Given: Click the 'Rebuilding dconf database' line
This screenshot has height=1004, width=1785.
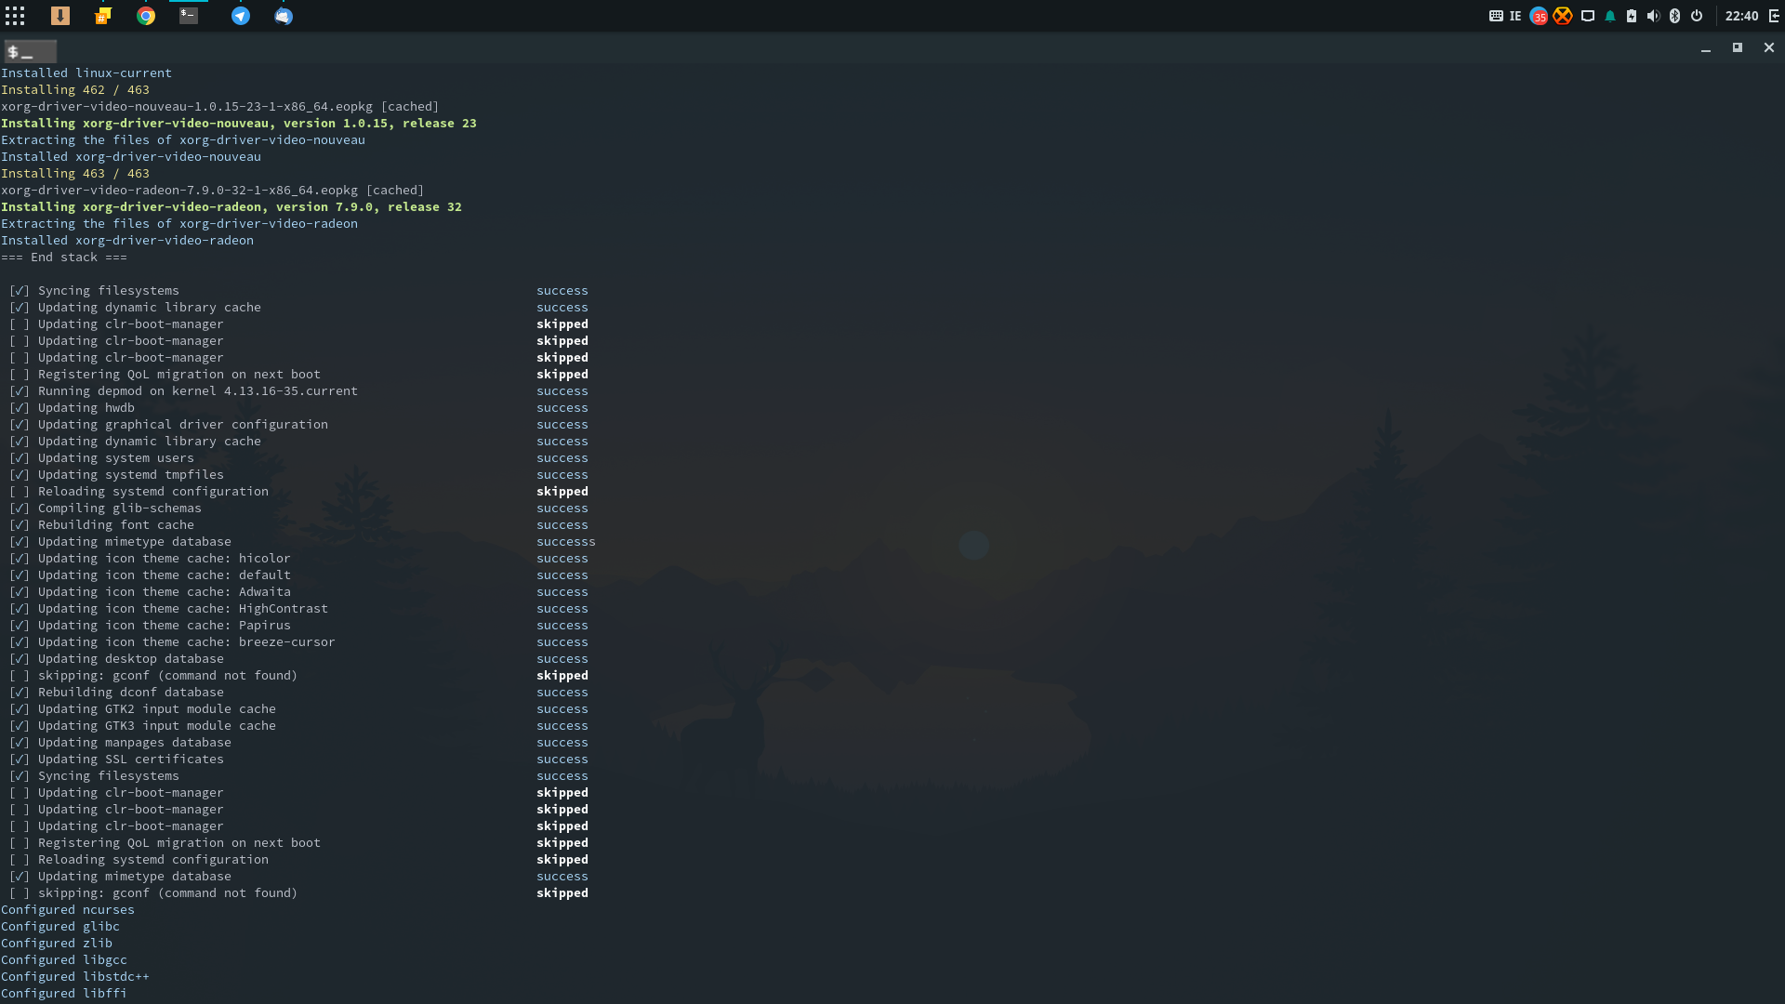Looking at the screenshot, I should tap(131, 692).
